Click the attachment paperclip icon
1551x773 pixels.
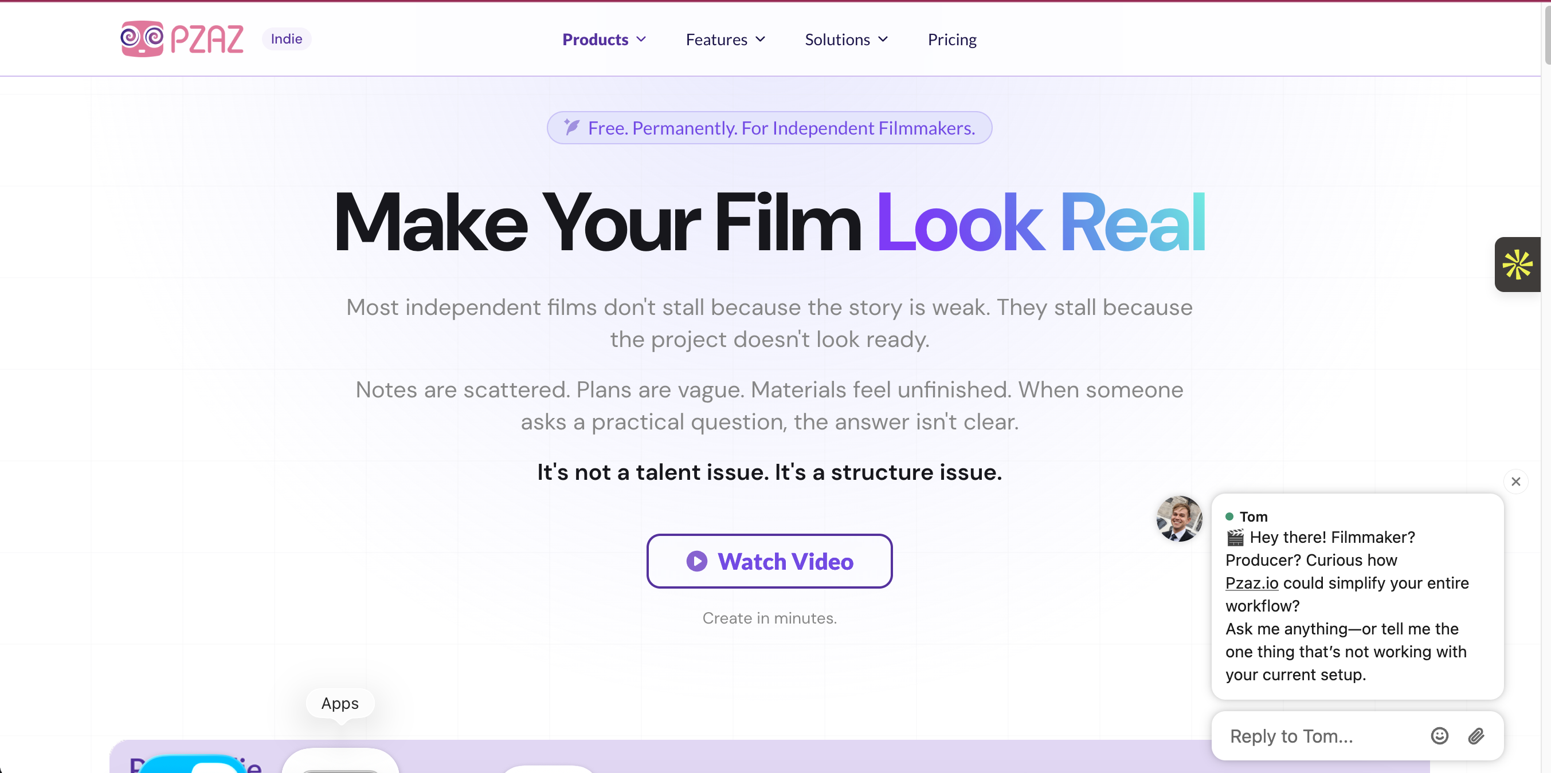1476,736
